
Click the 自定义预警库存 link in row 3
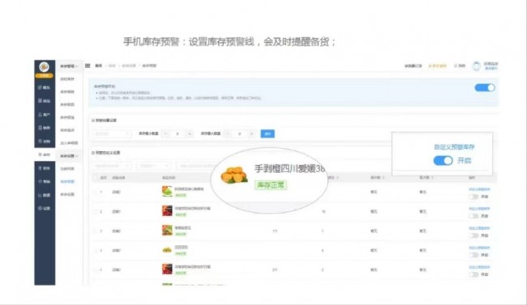(x=479, y=228)
